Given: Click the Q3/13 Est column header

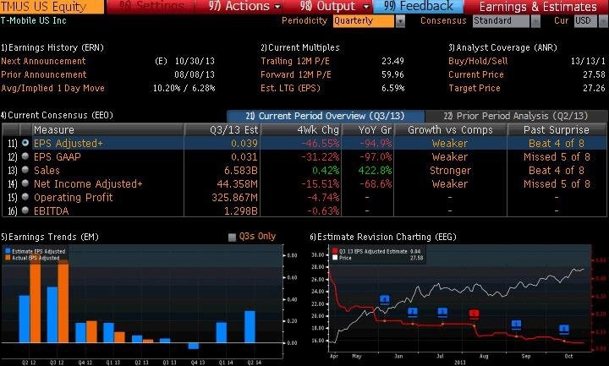Looking at the screenshot, I should [222, 129].
